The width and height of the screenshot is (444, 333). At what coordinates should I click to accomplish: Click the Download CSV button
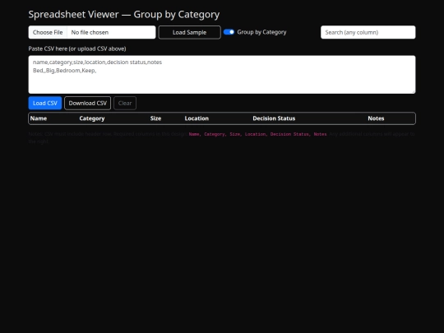(x=87, y=103)
